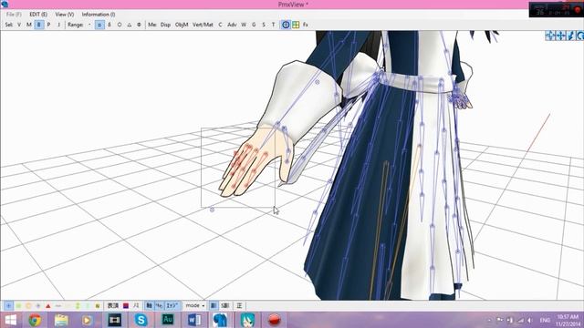Toggle the エッジ edge display button
This screenshot has width=584, height=328.
[172, 306]
